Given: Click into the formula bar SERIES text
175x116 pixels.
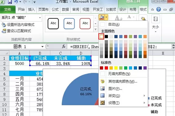Looking at the screenshot, I should (x=85, y=47).
